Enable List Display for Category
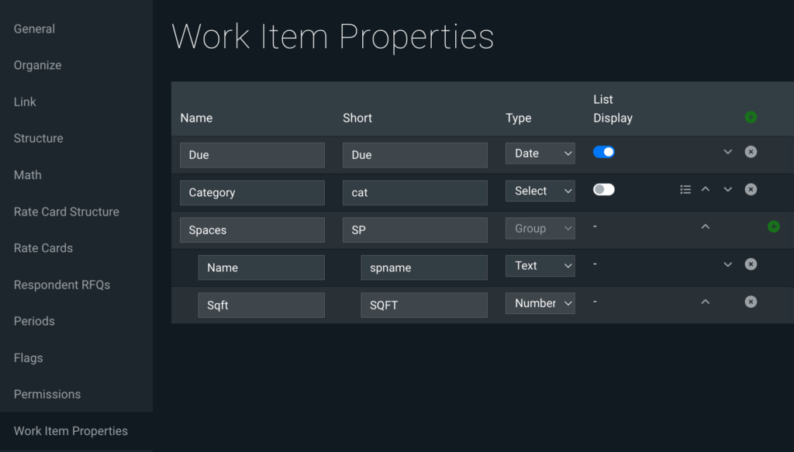 [x=603, y=189]
